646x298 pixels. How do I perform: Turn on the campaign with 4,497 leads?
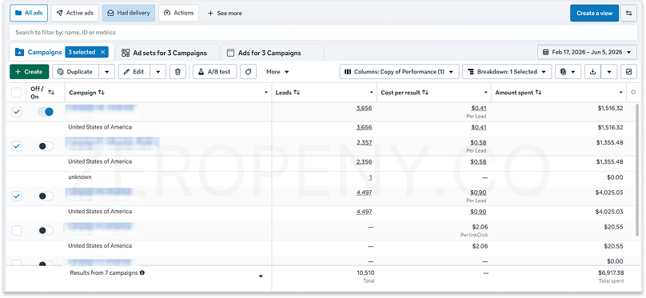(x=46, y=197)
